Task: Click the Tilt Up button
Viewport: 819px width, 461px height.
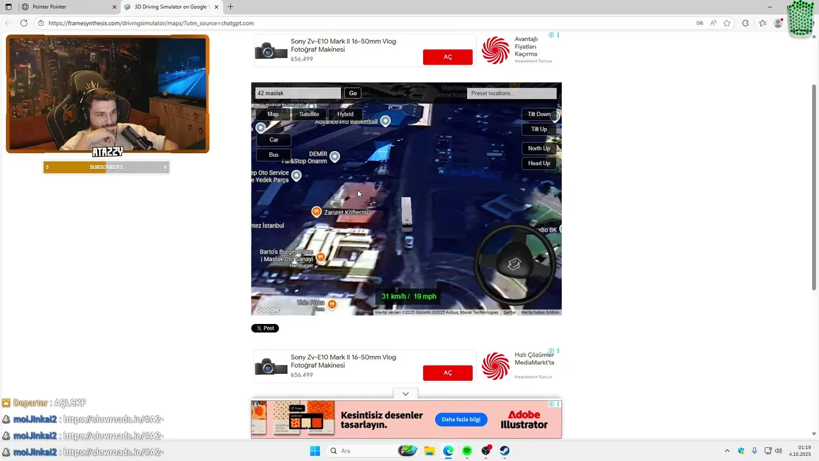Action: [539, 129]
